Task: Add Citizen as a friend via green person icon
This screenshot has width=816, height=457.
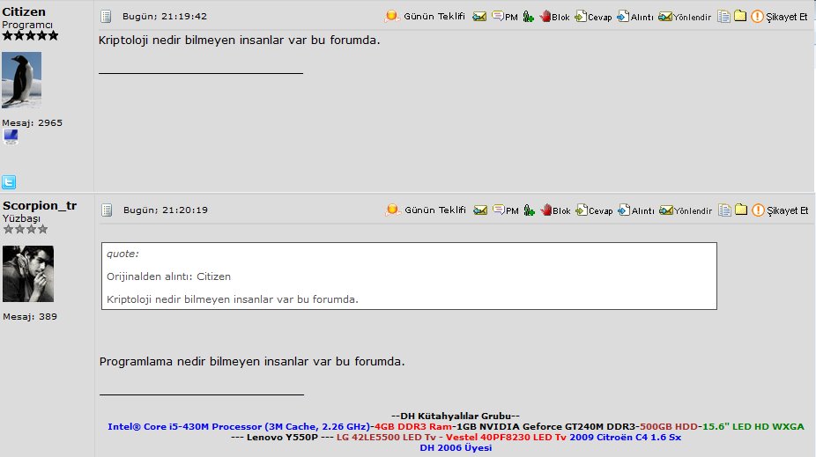Action: [x=528, y=17]
